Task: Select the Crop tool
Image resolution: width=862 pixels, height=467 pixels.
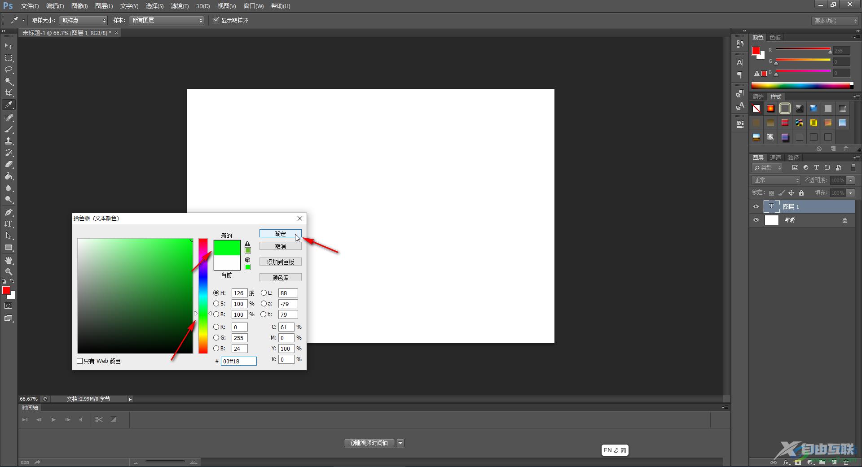Action: click(x=9, y=93)
